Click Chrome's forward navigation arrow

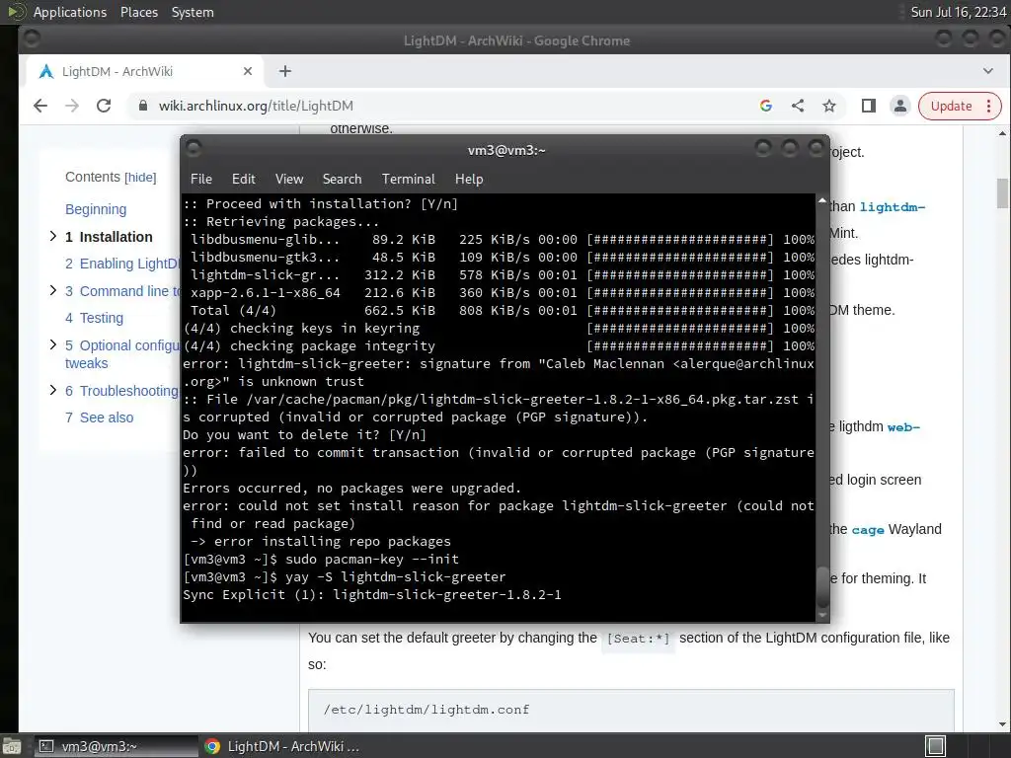click(x=72, y=106)
